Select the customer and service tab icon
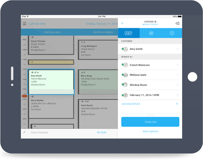Viewport: 203px width, 160px height. (x=128, y=33)
